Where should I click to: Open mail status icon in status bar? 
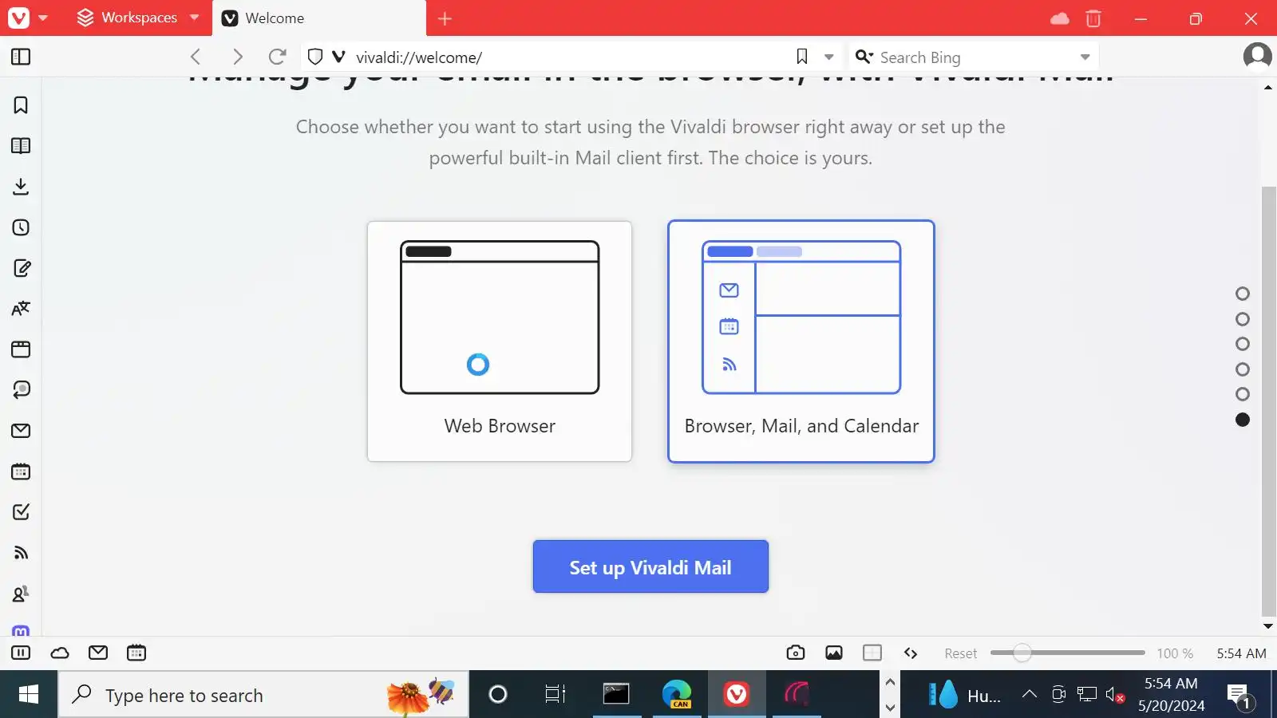pos(98,653)
